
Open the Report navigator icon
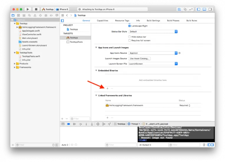coord(57,15)
